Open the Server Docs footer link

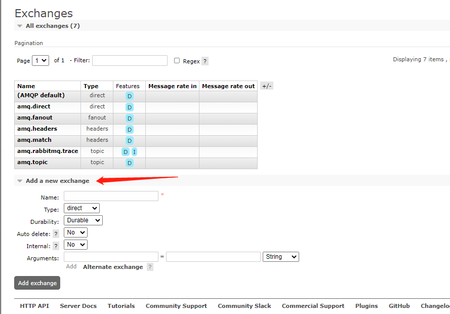point(78,306)
